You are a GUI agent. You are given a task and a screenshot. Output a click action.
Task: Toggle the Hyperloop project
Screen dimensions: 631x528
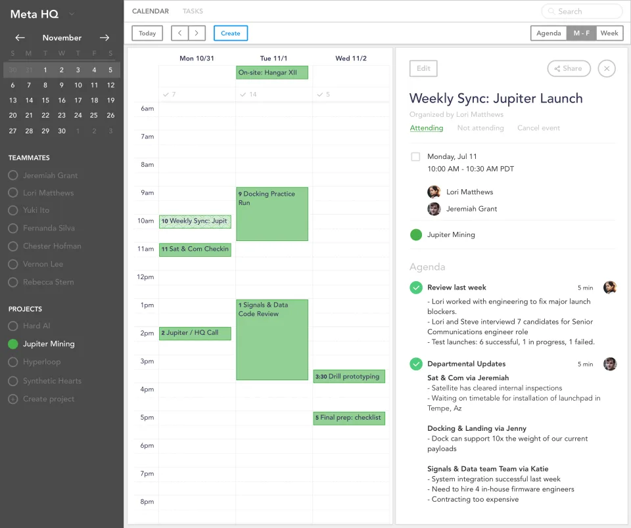tap(13, 362)
